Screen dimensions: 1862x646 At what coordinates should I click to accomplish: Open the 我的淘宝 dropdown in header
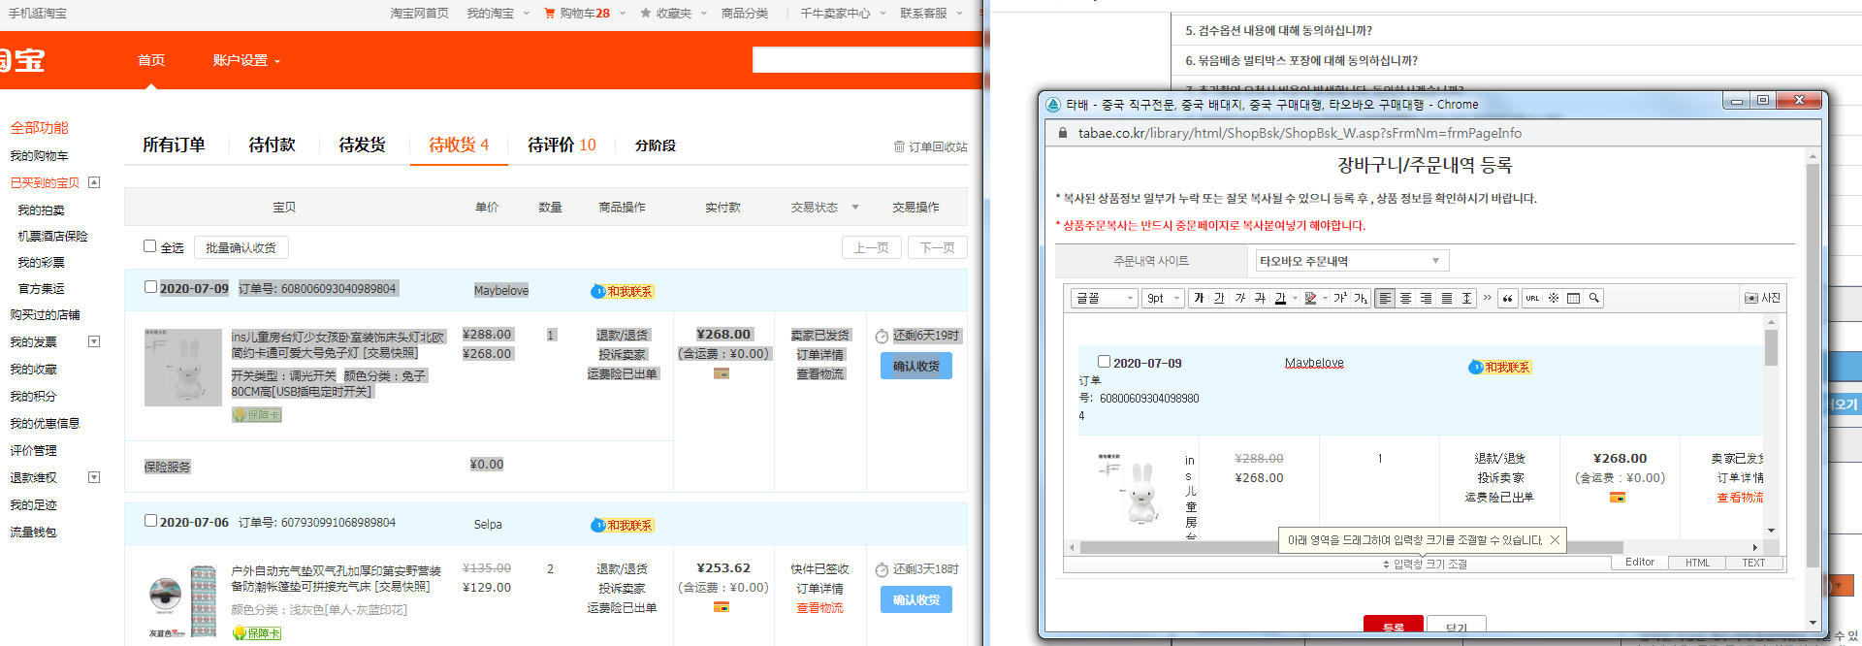tap(498, 14)
